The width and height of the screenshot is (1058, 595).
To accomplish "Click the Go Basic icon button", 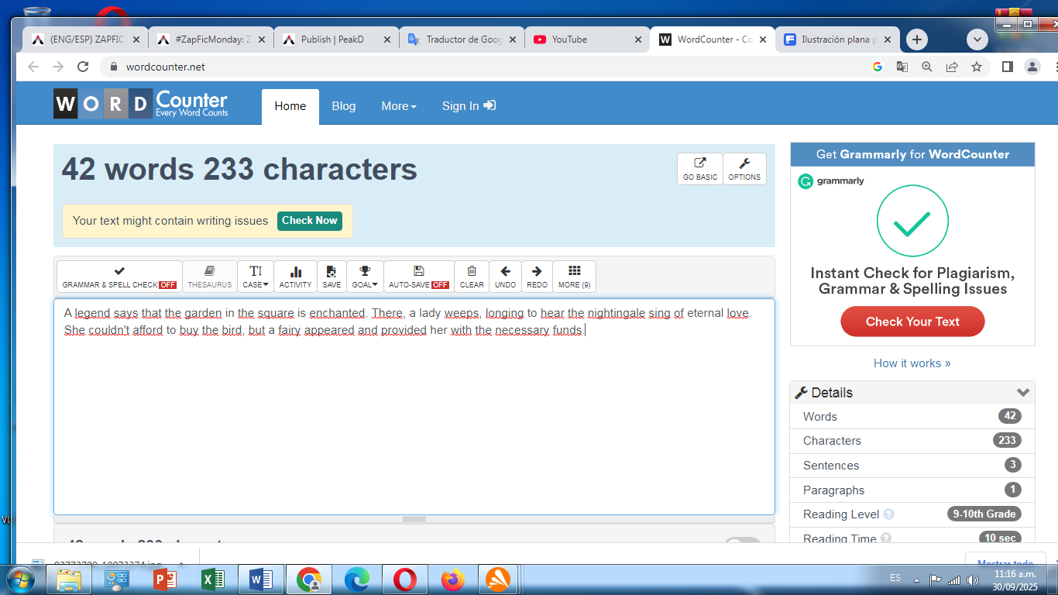I will pos(699,169).
